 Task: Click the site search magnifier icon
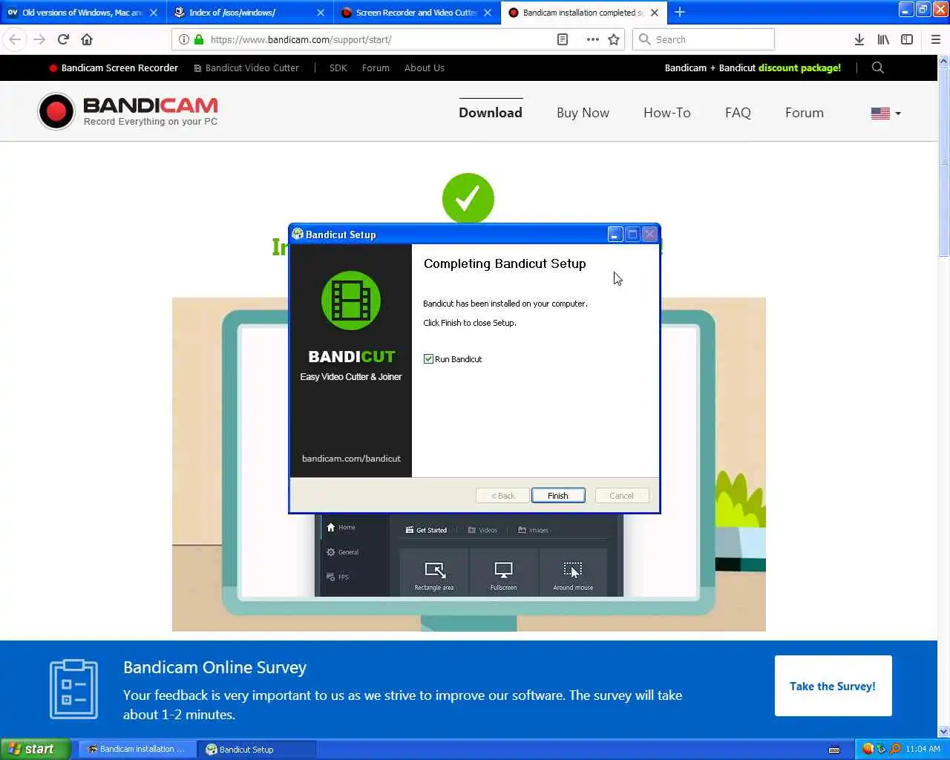coord(878,68)
